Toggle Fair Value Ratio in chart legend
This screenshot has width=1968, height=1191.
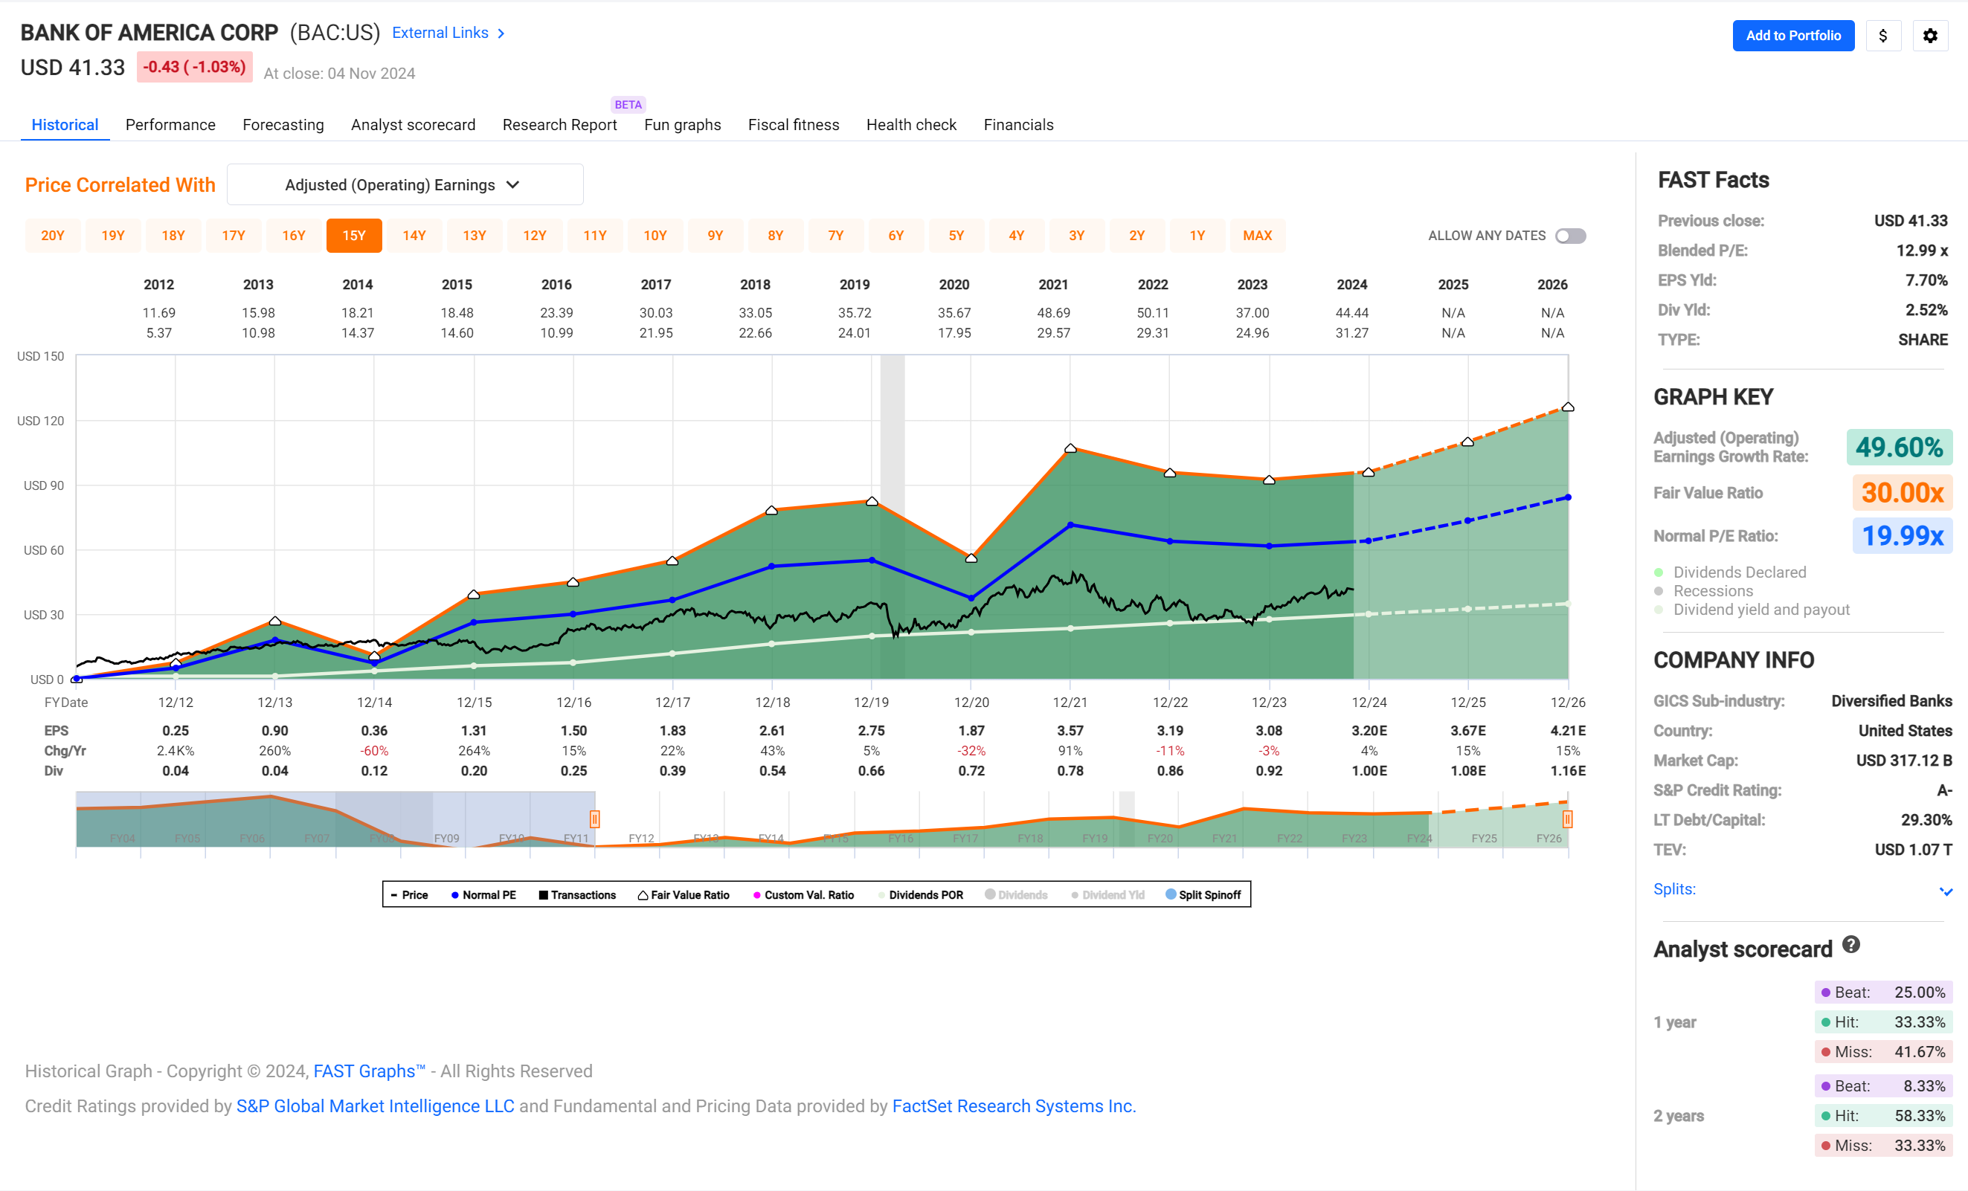pos(684,895)
